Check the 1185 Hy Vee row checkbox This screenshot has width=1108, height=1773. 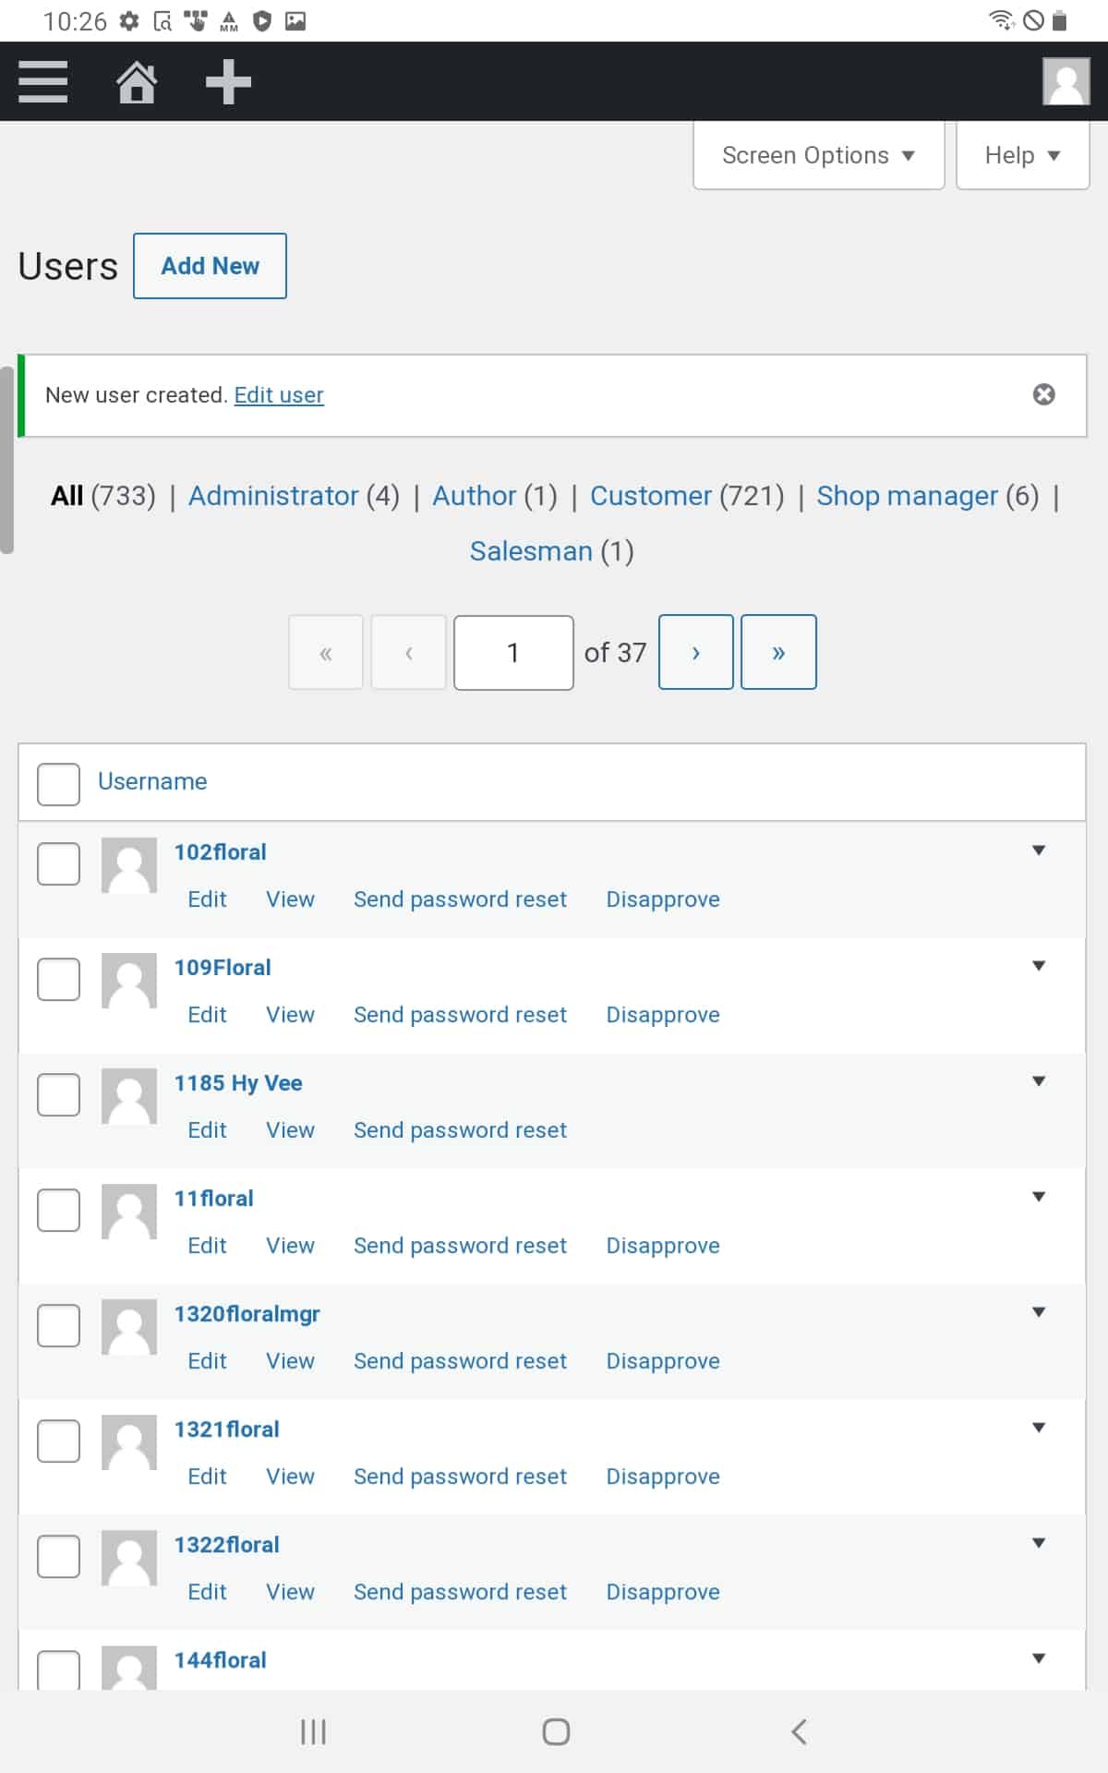click(58, 1094)
